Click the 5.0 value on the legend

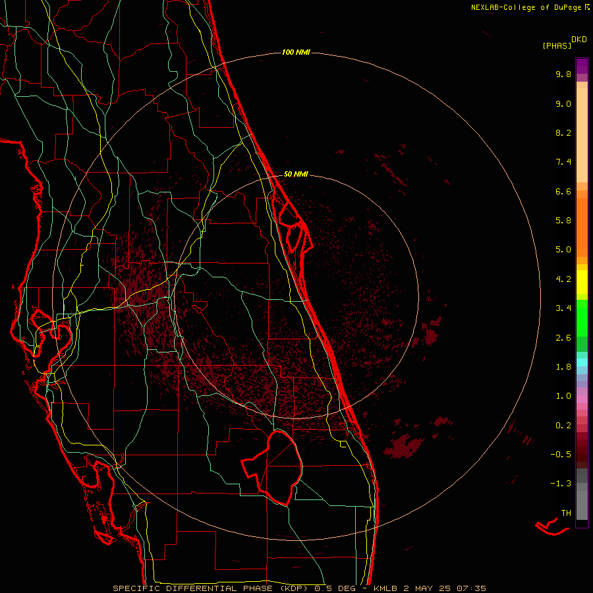tap(563, 250)
